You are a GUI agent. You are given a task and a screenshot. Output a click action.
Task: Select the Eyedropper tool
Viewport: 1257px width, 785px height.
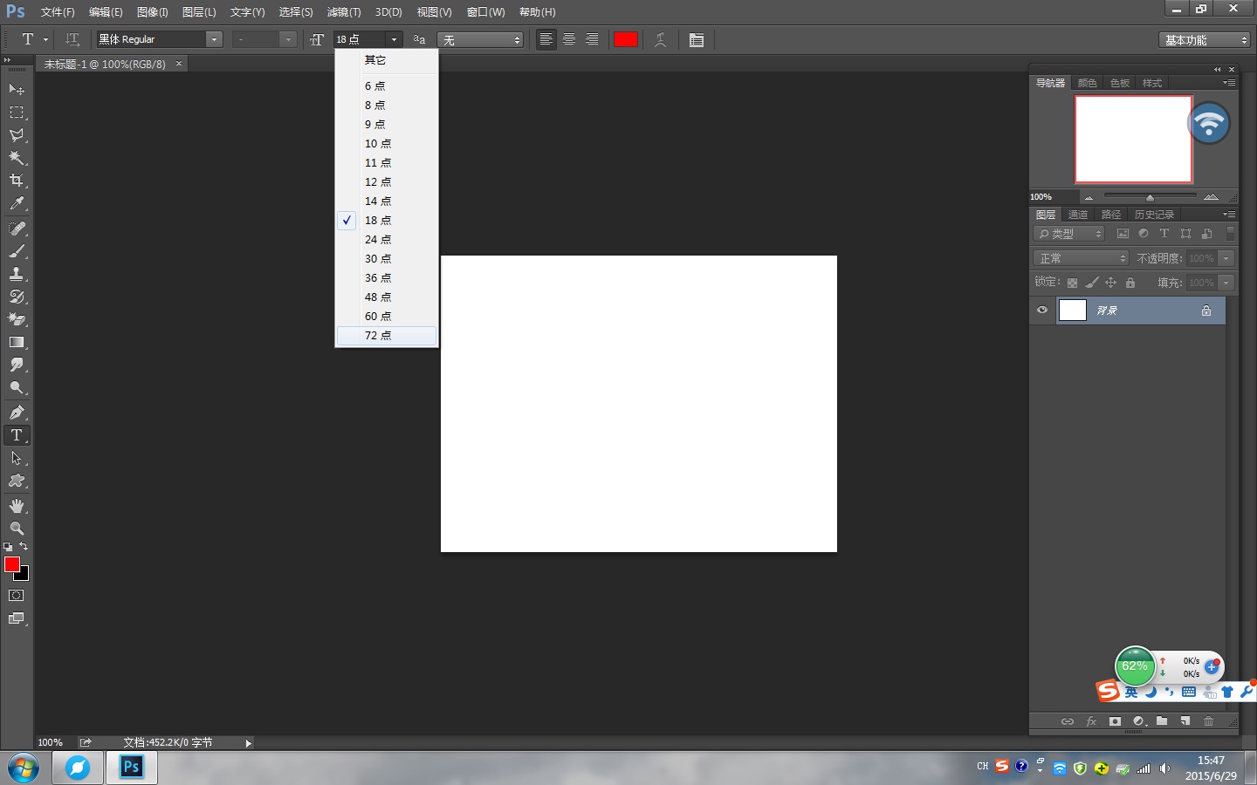click(x=17, y=203)
